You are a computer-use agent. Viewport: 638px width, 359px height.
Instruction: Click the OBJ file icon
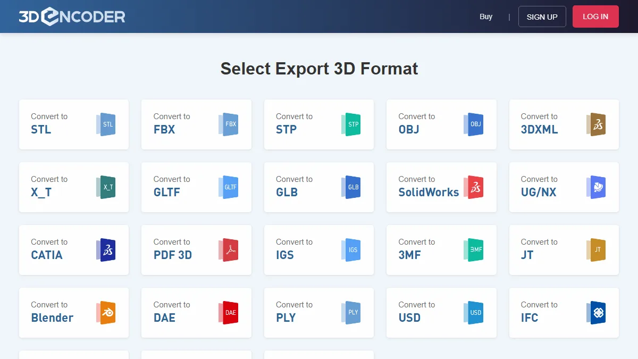pyautogui.click(x=474, y=124)
